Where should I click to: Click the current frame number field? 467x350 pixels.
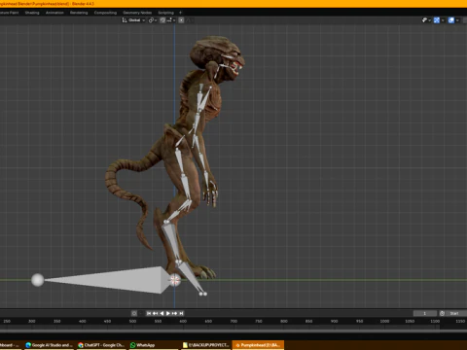(425, 313)
